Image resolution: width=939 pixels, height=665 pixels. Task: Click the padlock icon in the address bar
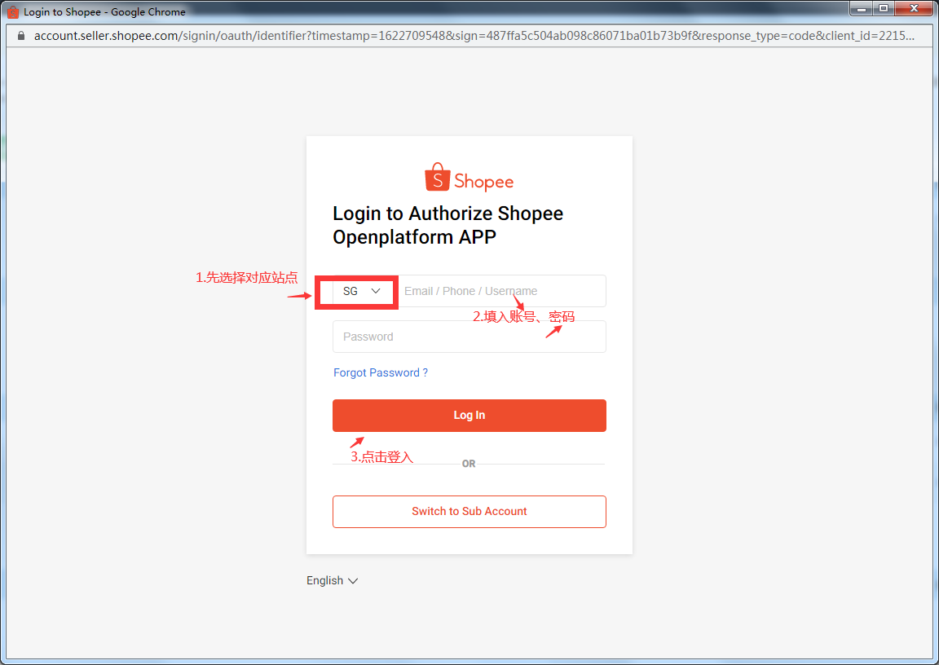pos(21,36)
